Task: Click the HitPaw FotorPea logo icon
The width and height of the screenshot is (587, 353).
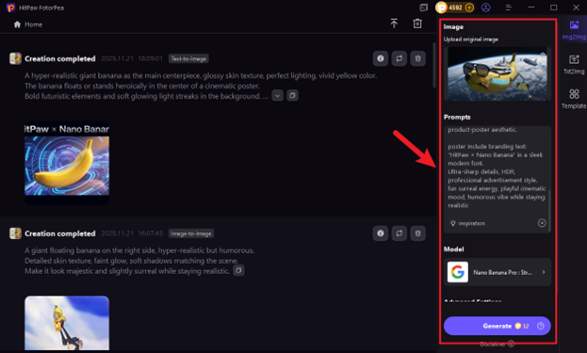Action: pyautogui.click(x=11, y=8)
